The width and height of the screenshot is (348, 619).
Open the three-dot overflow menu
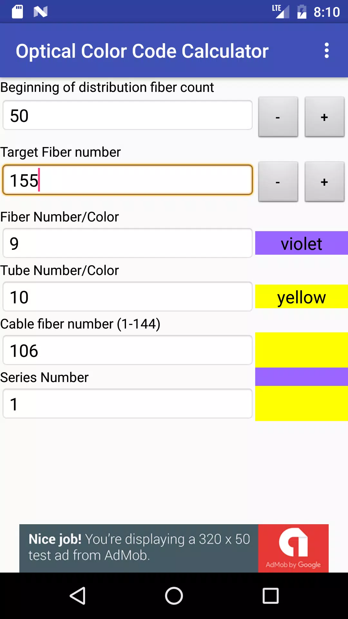(x=327, y=51)
